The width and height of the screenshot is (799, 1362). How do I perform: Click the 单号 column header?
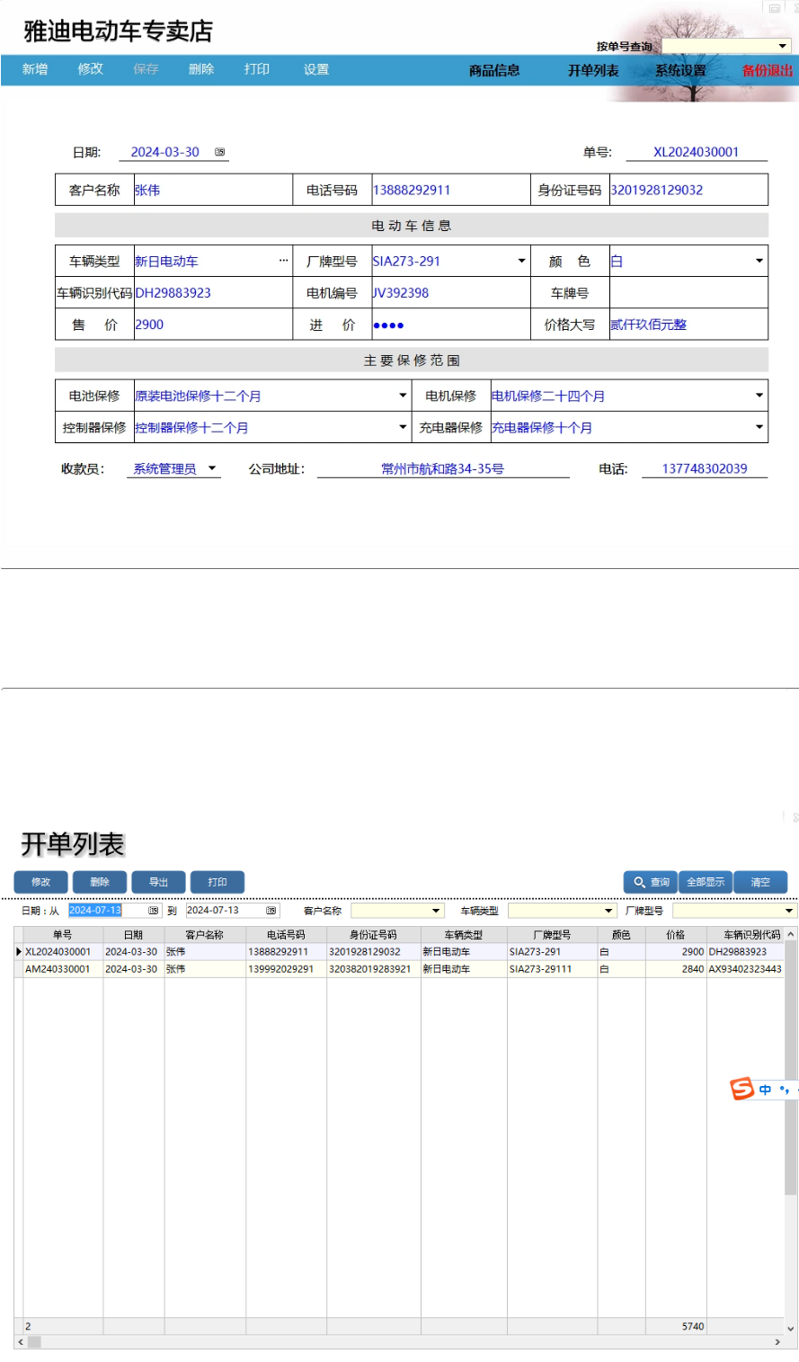pos(62,935)
